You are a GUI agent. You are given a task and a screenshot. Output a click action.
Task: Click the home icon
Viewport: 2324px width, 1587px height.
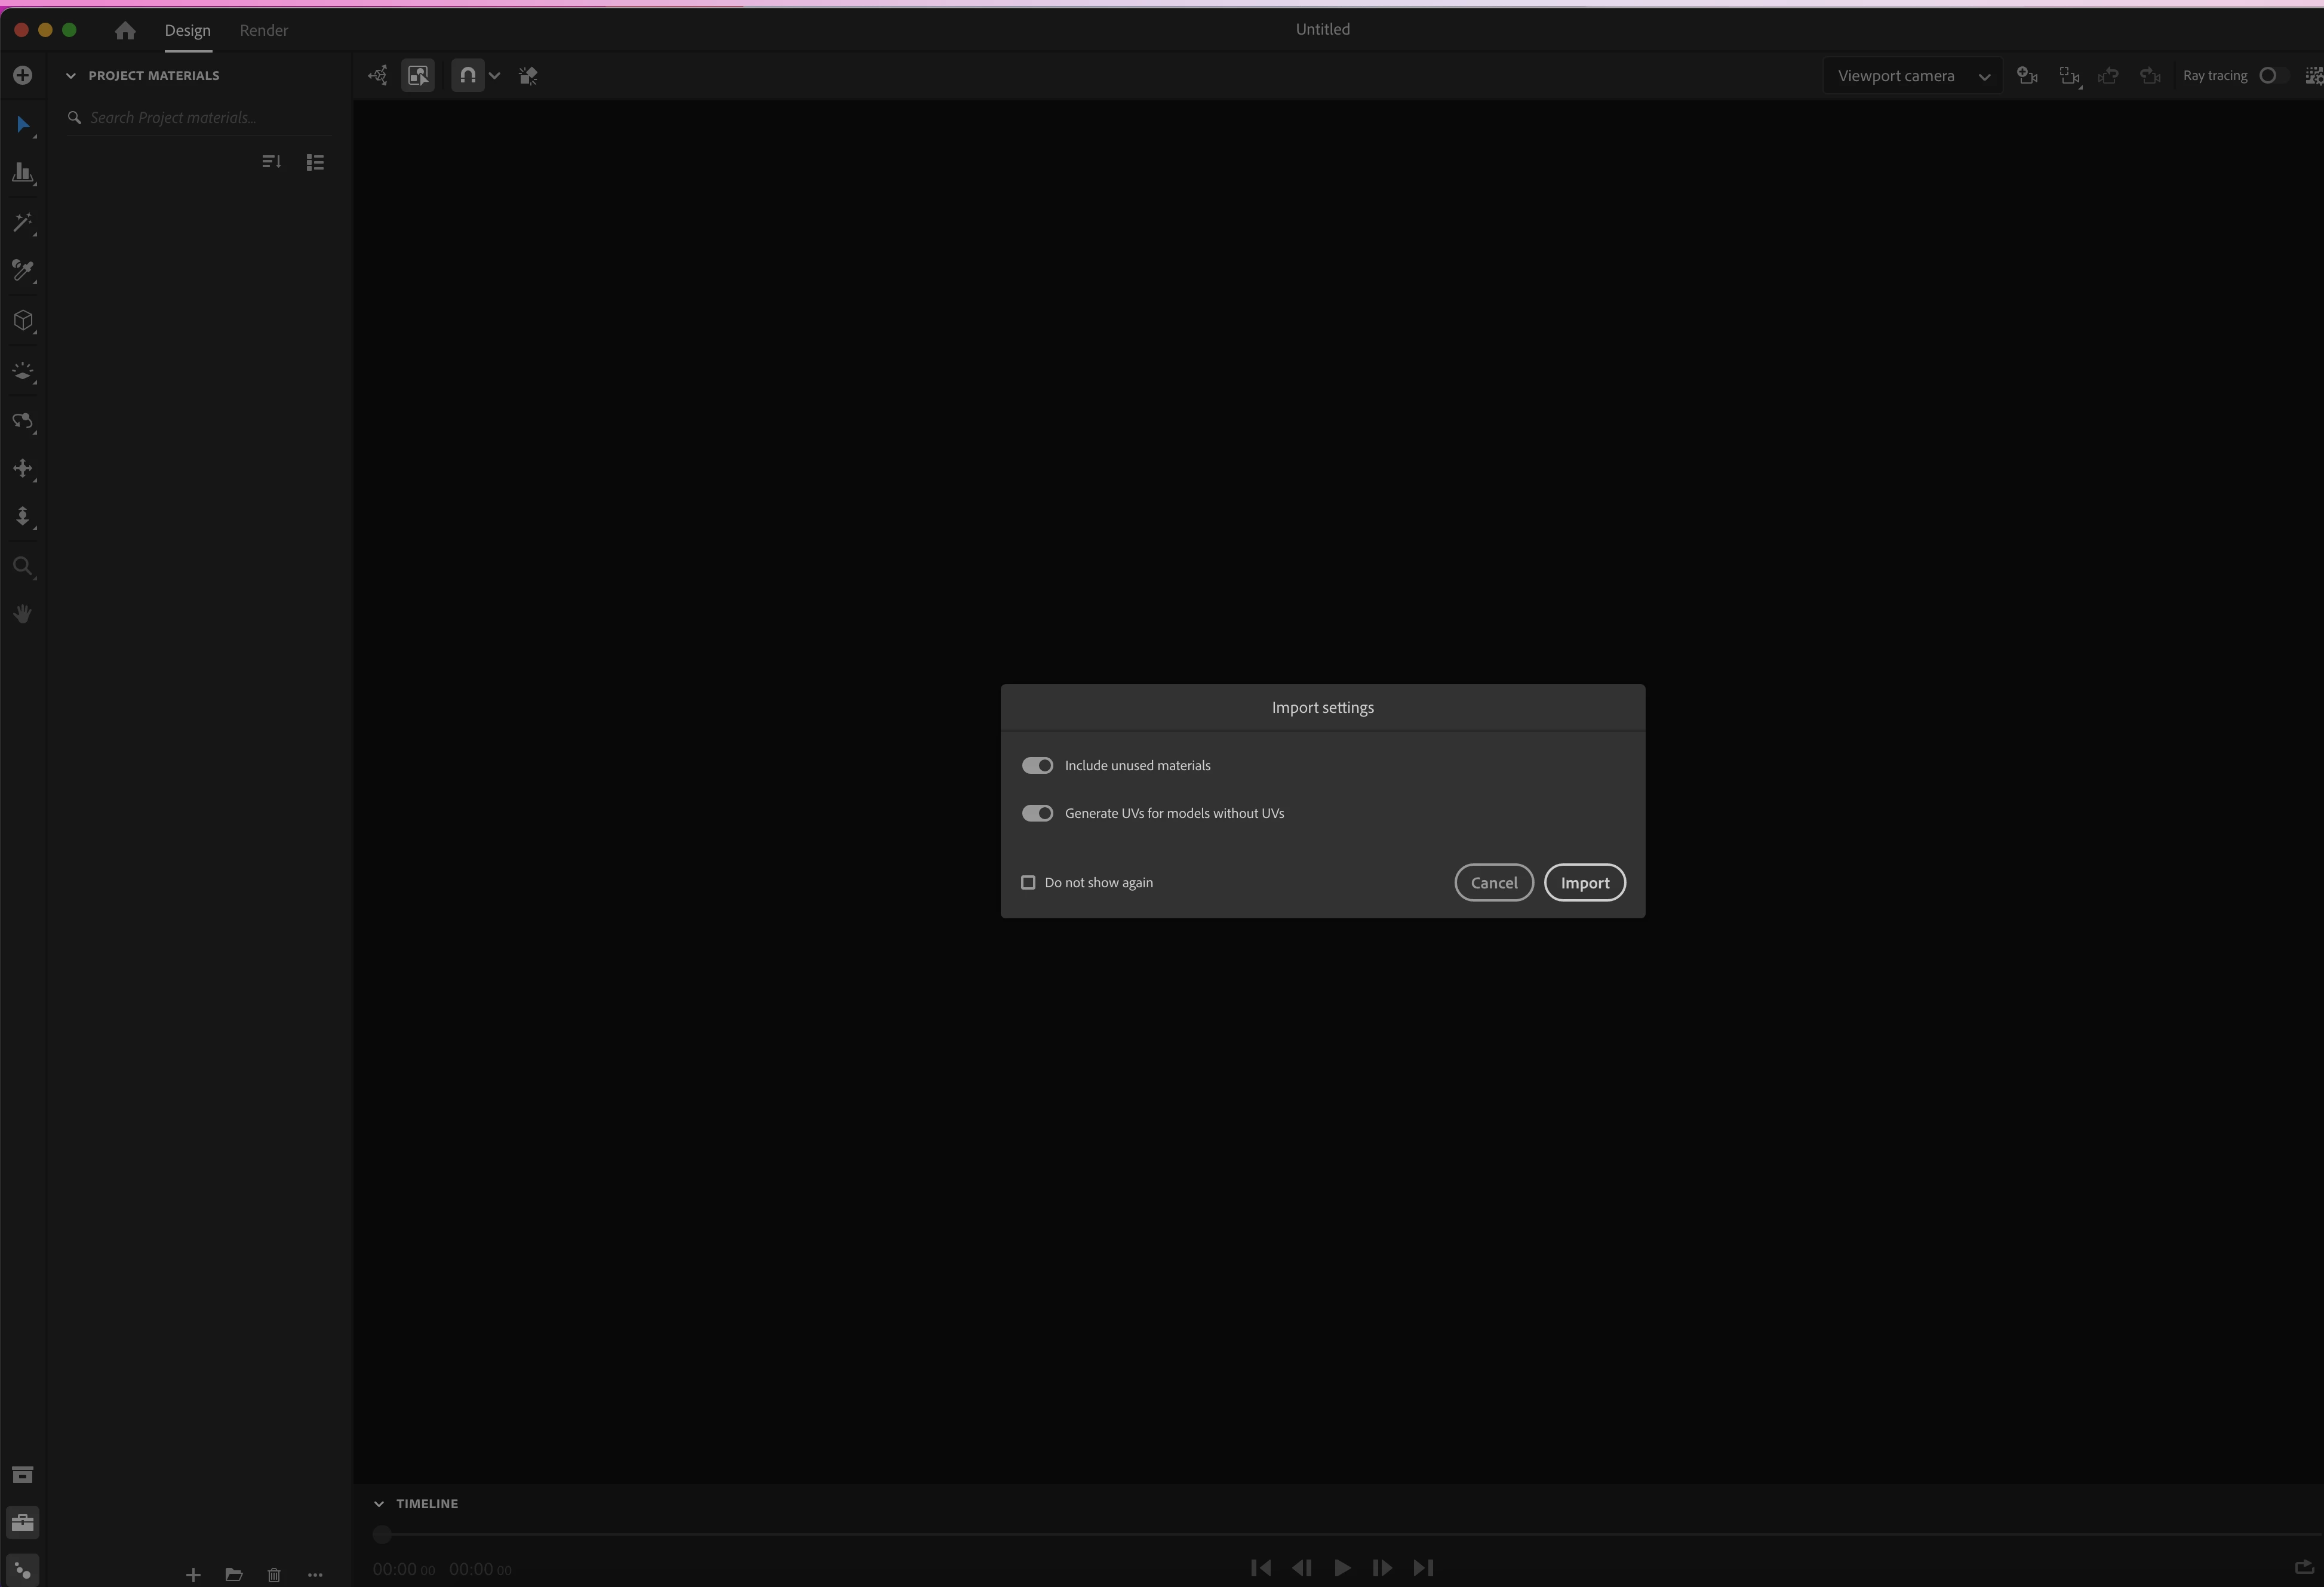pyautogui.click(x=125, y=30)
